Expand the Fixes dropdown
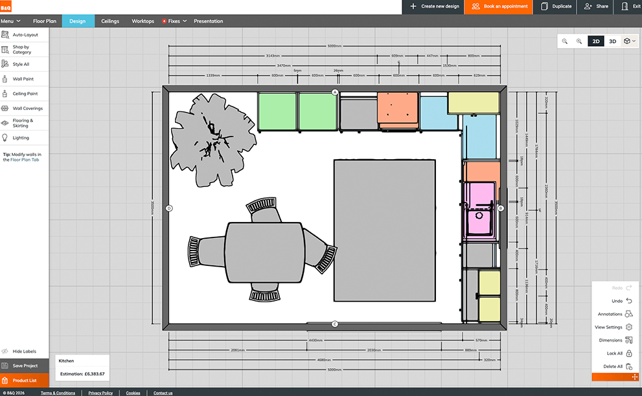Viewport: 642px width, 396px height. click(x=174, y=21)
